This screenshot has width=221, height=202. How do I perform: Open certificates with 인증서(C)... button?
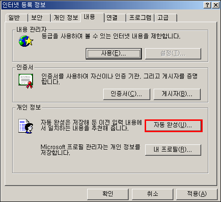(127, 94)
